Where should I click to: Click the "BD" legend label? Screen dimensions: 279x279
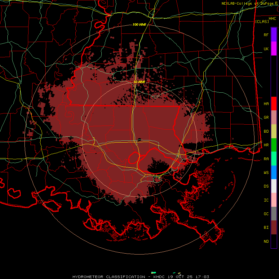[x=266, y=131]
